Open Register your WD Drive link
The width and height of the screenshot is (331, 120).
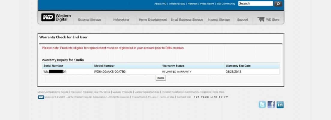pos(97,92)
